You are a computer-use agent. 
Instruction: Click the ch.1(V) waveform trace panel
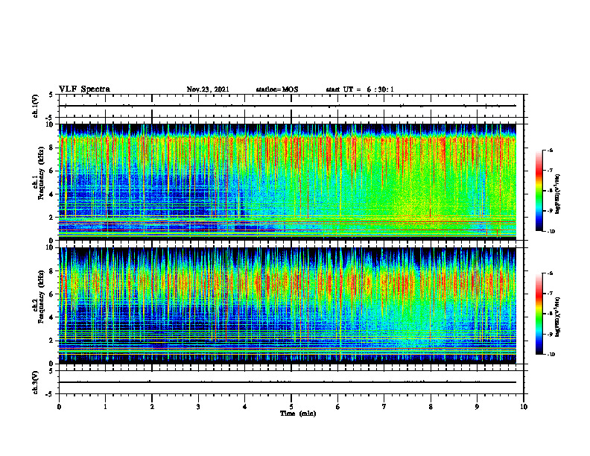click(291, 106)
